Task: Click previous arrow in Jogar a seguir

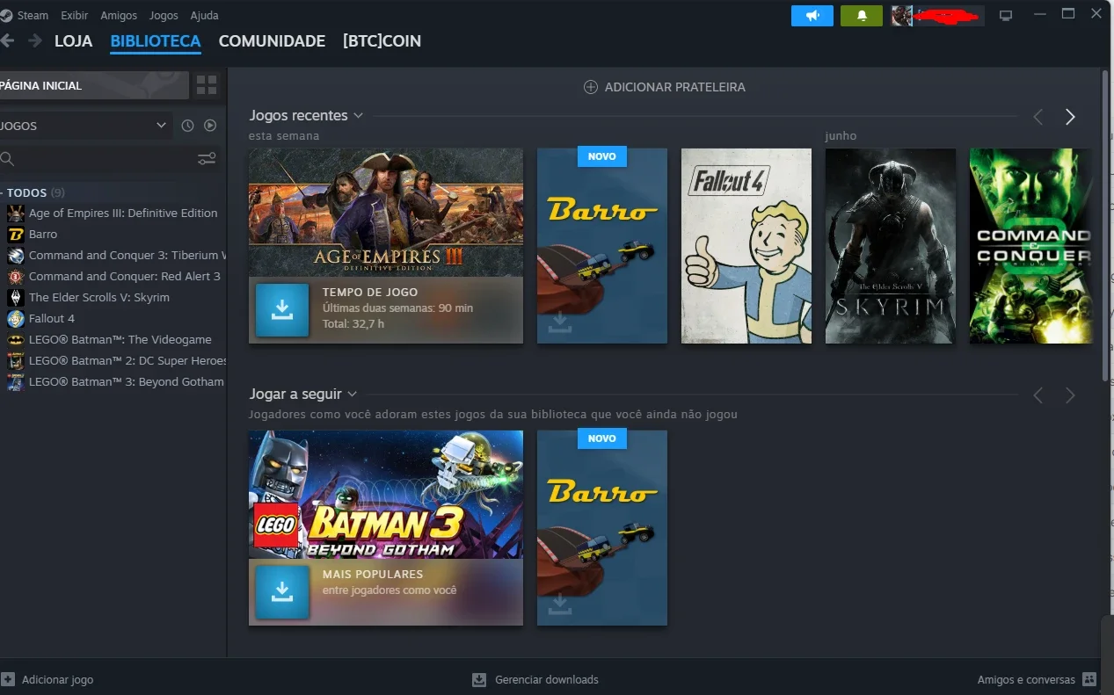Action: point(1038,395)
